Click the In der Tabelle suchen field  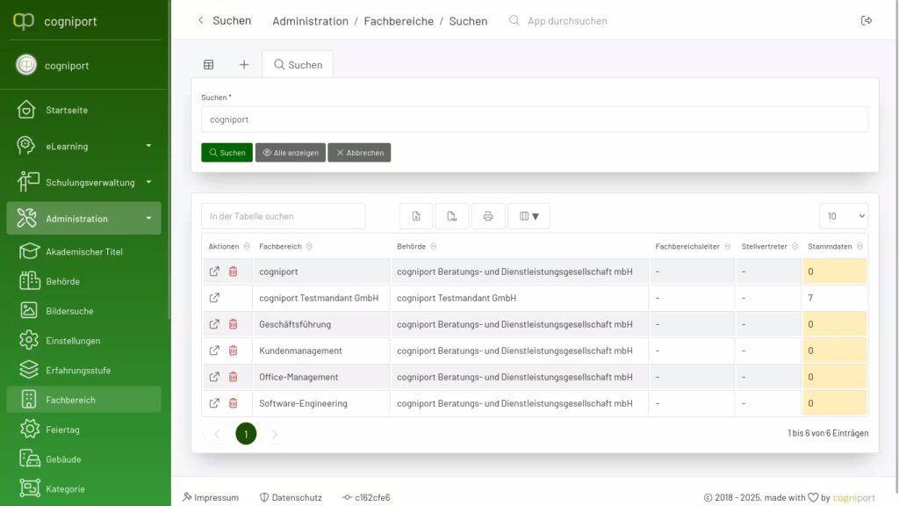pos(283,216)
